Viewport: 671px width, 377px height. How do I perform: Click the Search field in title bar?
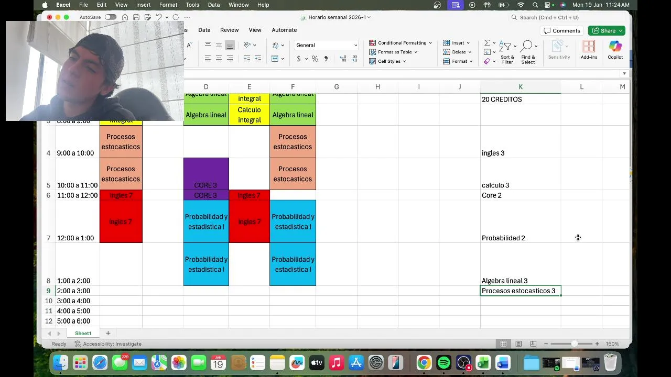pos(568,17)
